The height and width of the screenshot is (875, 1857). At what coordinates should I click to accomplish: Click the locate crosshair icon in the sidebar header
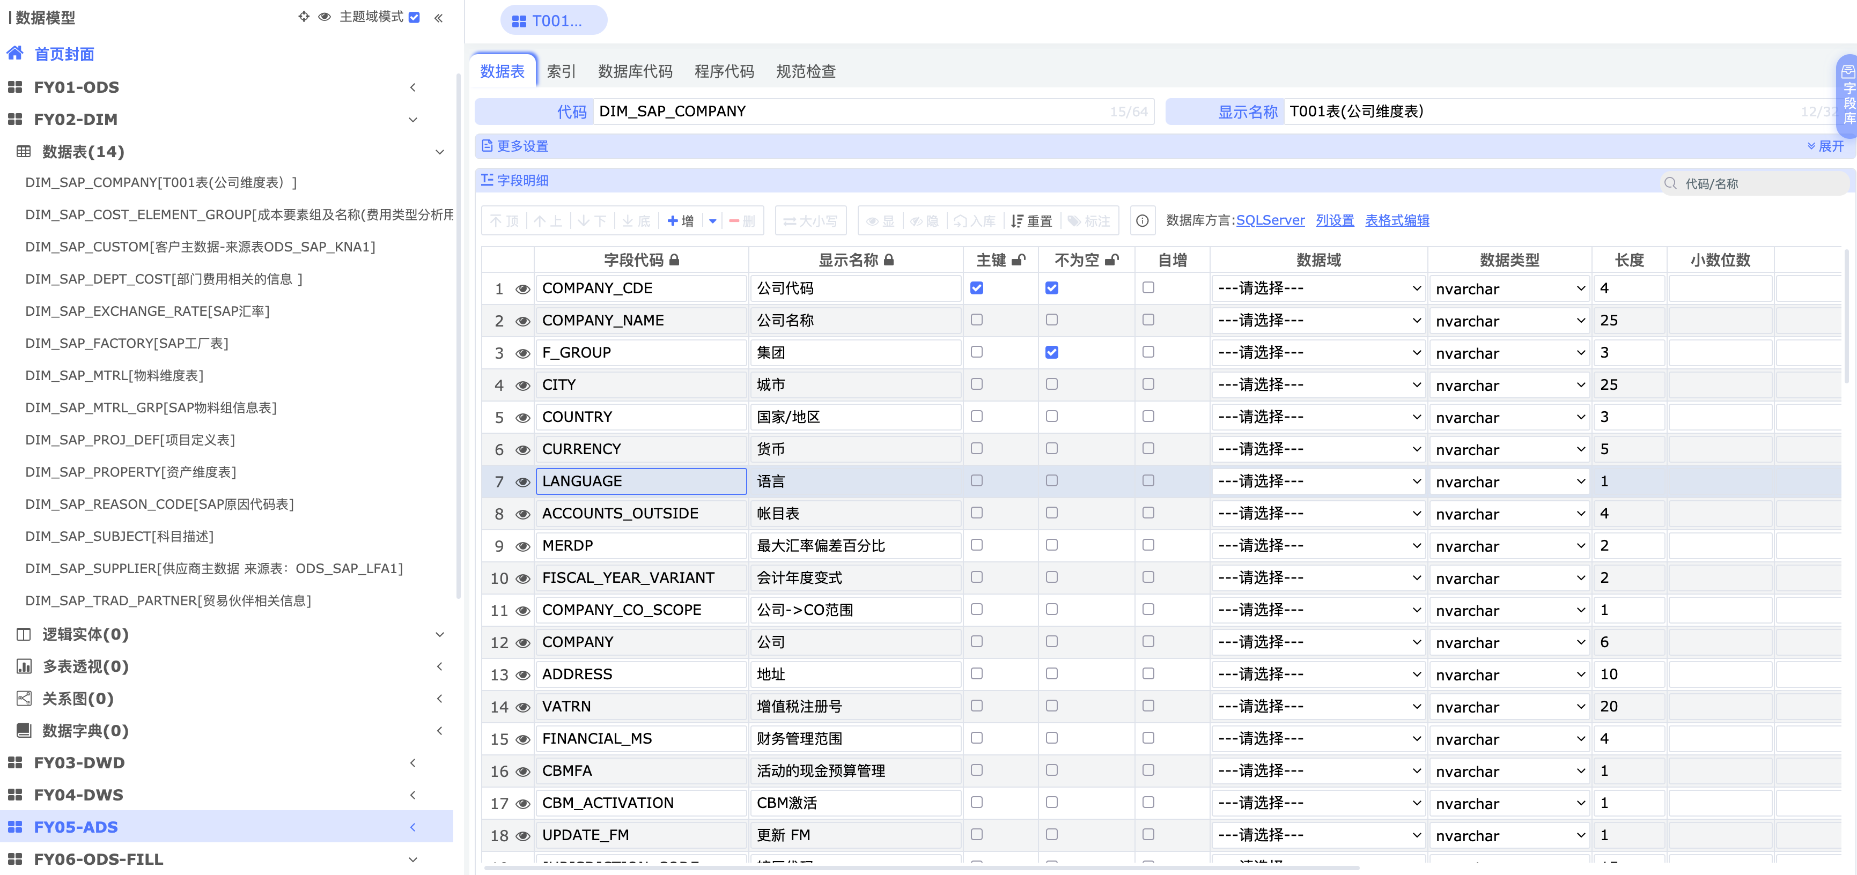click(304, 17)
